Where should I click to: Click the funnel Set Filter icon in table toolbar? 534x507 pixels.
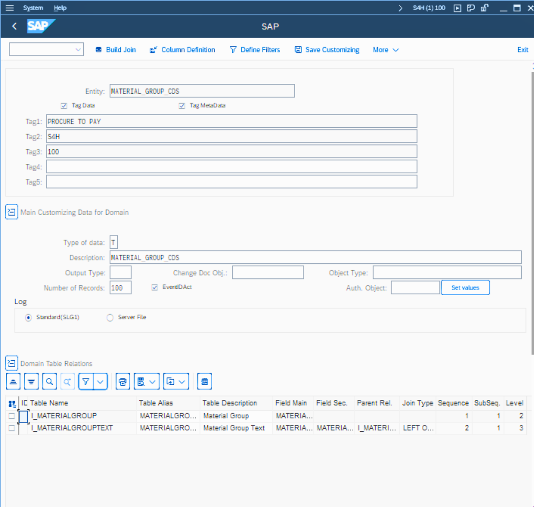coord(86,382)
